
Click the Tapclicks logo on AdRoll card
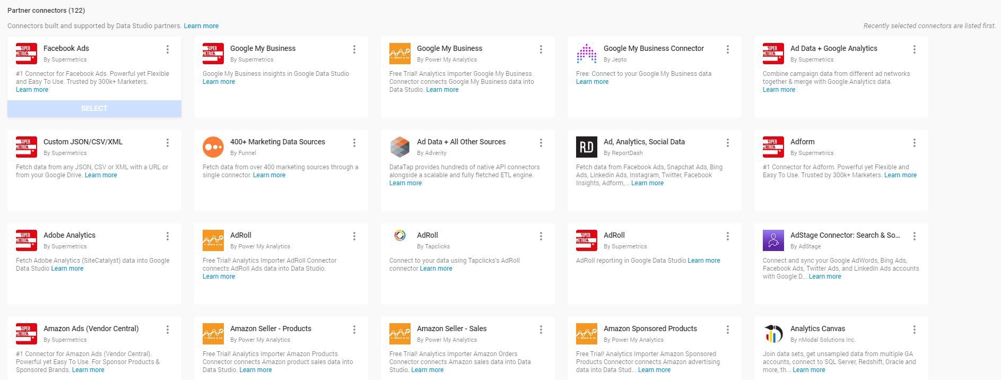tap(400, 236)
